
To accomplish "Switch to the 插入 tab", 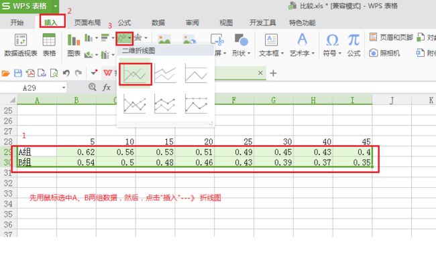I will [x=51, y=23].
